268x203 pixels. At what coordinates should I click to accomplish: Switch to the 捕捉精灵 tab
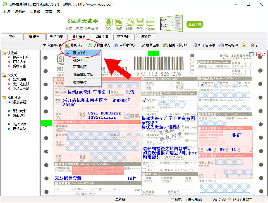point(79,37)
